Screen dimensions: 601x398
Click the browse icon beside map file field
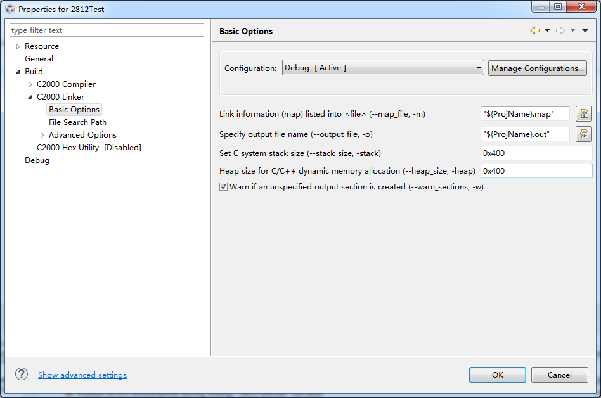584,114
